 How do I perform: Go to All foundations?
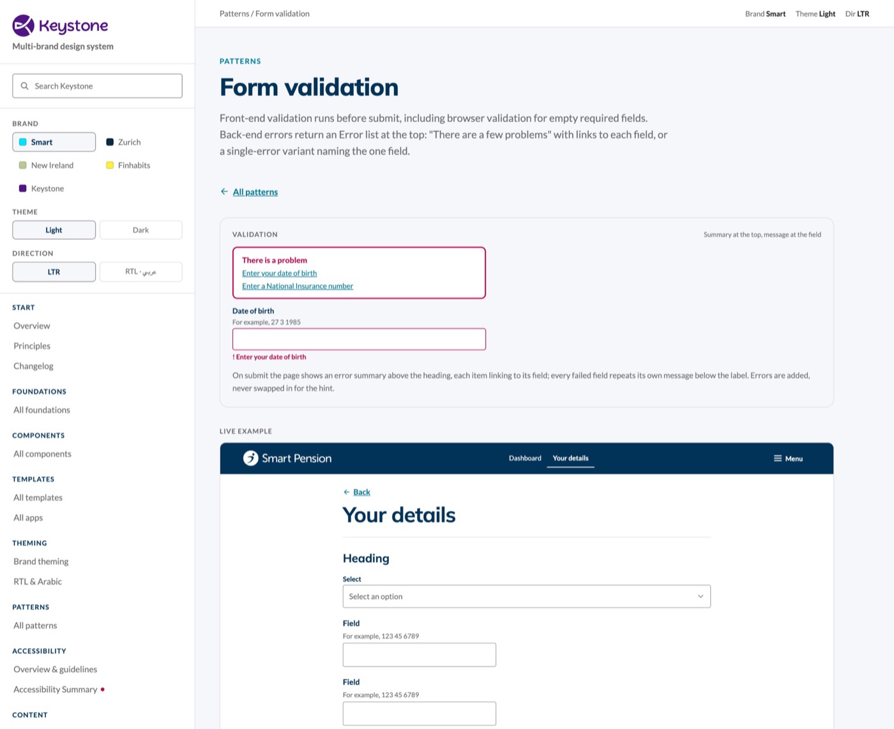pyautogui.click(x=42, y=410)
